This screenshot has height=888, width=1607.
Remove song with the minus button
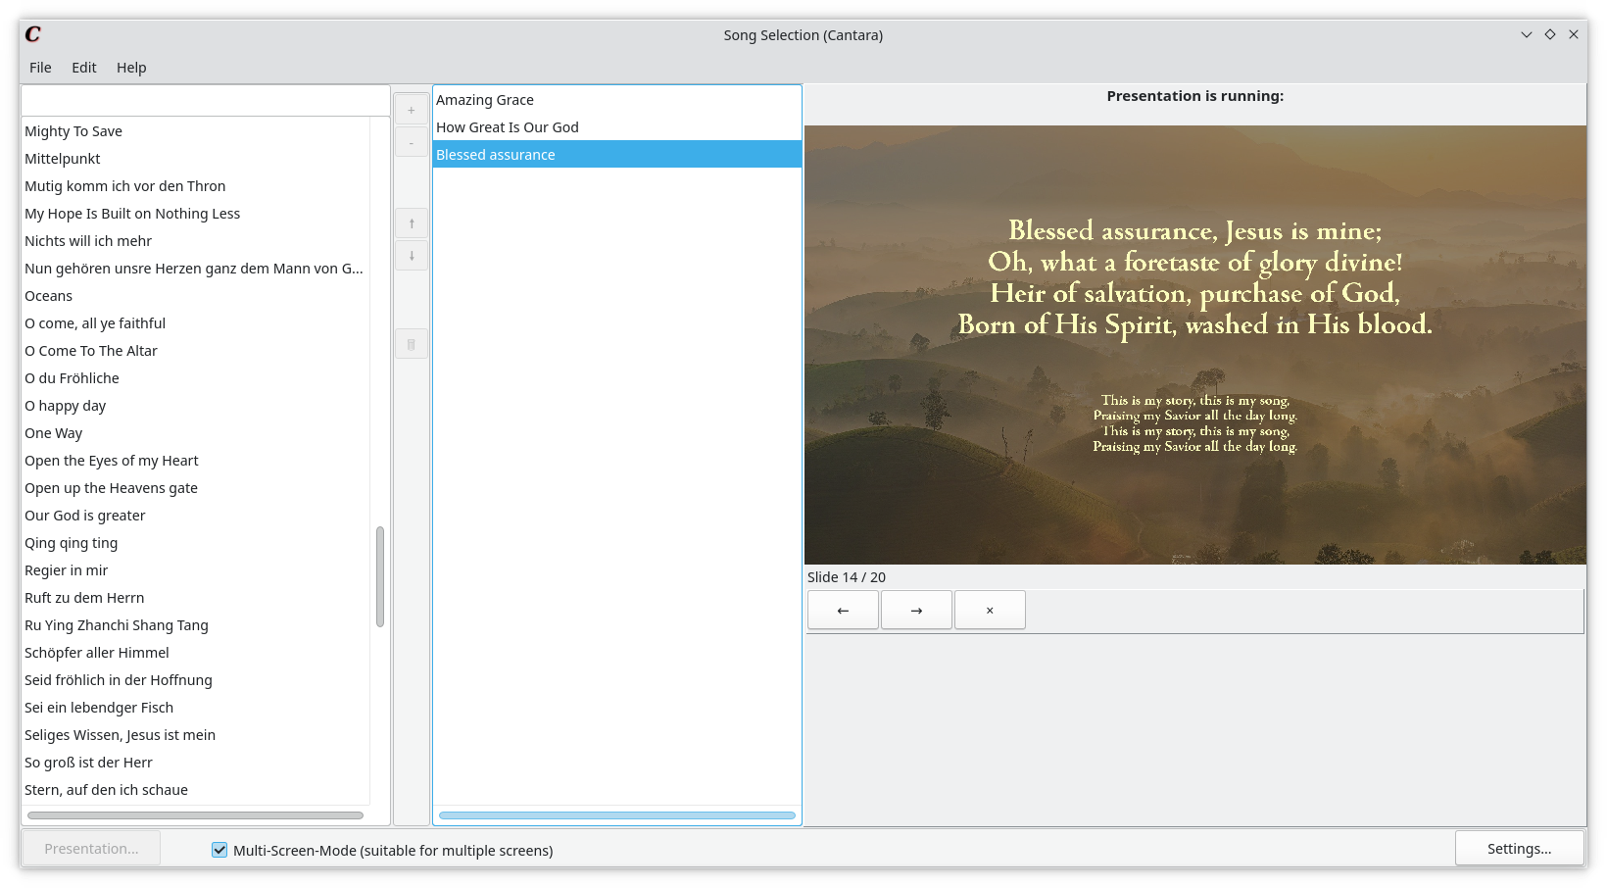click(x=412, y=142)
